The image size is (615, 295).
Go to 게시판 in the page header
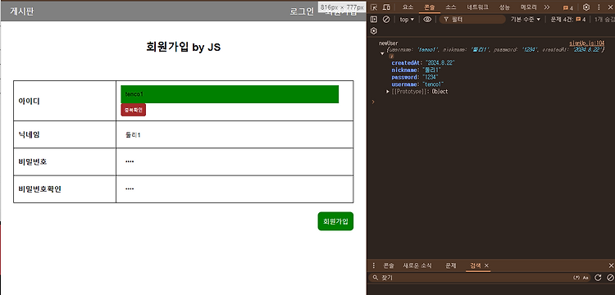[x=22, y=11]
